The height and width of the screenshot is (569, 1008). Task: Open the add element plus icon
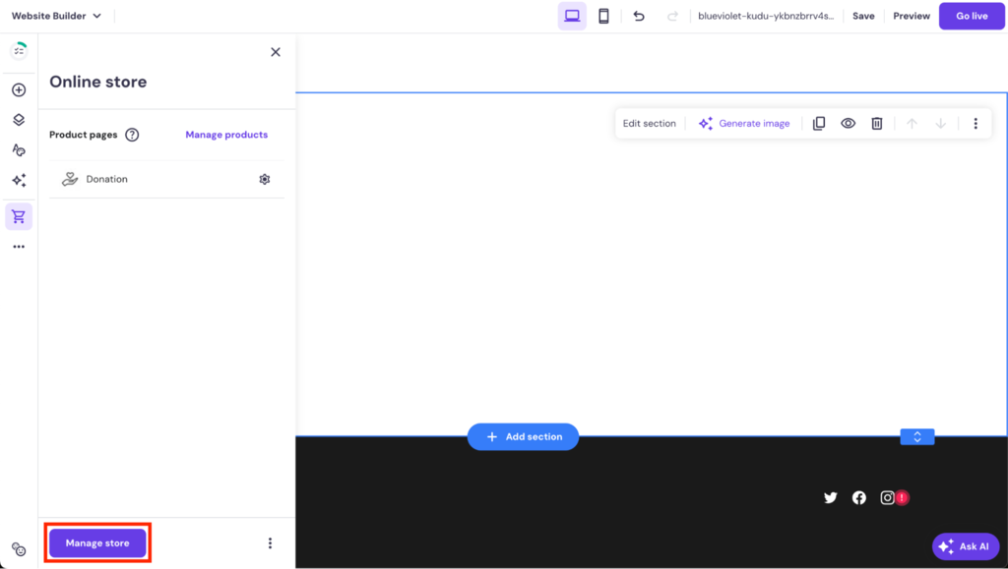pyautogui.click(x=18, y=89)
